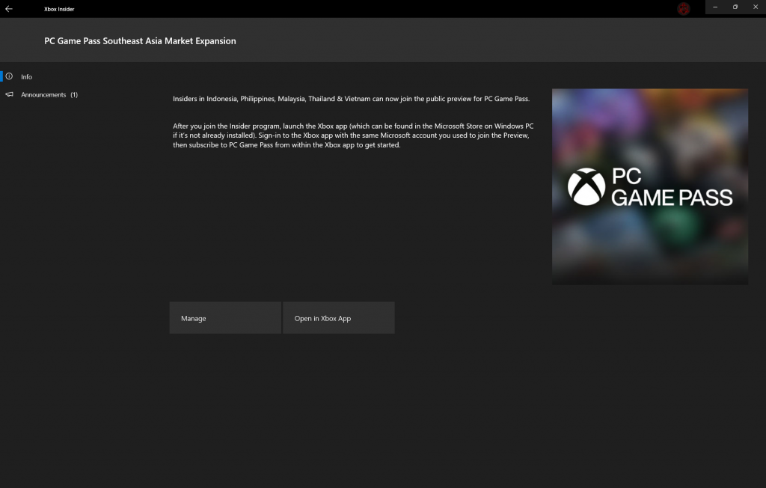The width and height of the screenshot is (766, 488).
Task: Click the PC GAME PASS text in artwork
Action: click(671, 188)
